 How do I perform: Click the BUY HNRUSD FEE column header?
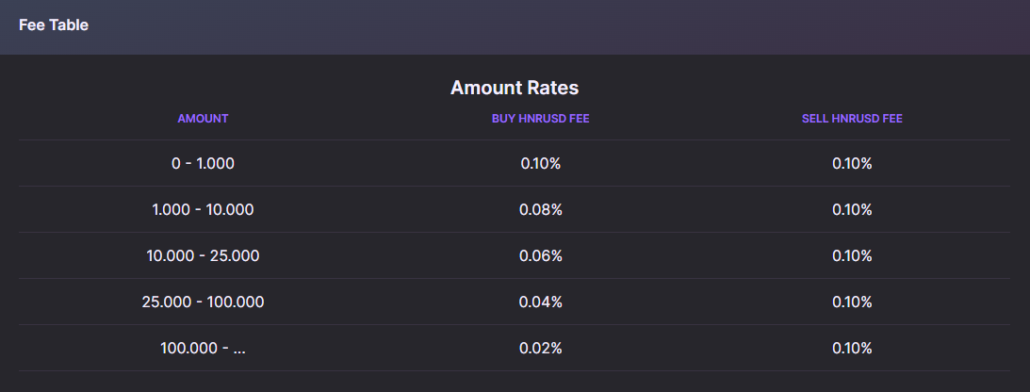point(541,119)
